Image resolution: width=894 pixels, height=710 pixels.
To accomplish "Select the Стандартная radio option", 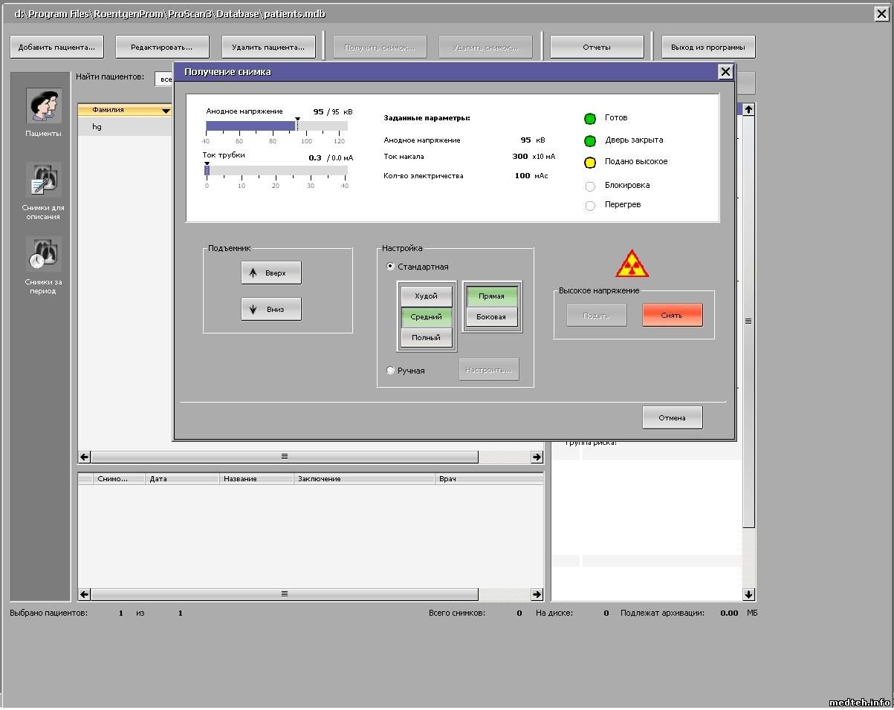I will pos(391,267).
